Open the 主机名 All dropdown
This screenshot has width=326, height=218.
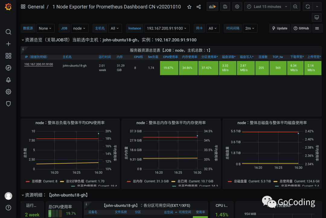click(x=115, y=28)
